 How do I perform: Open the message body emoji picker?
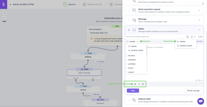143,84
